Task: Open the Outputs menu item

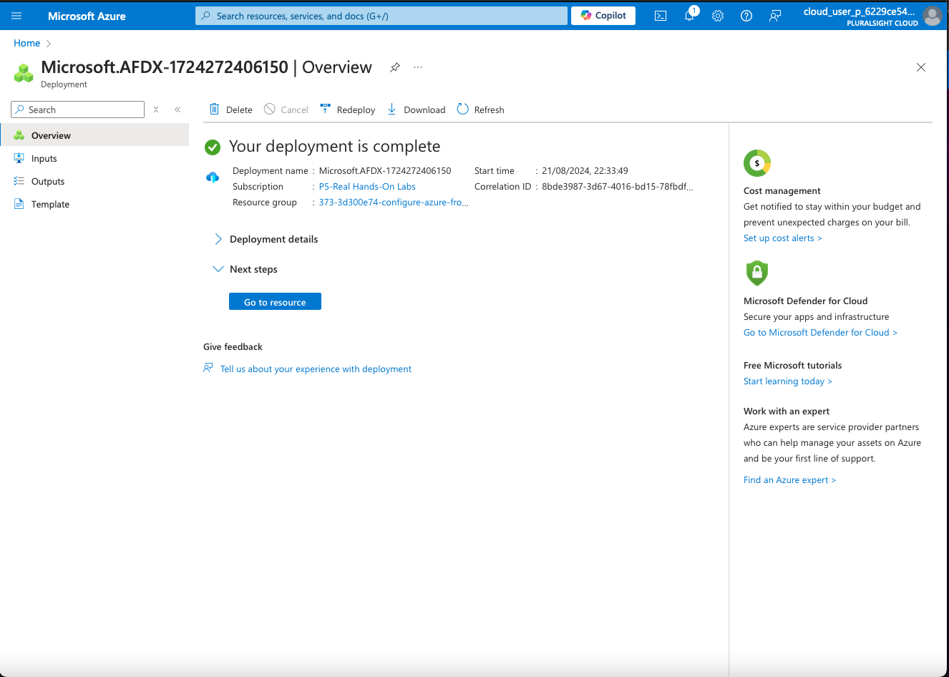Action: [x=94, y=181]
